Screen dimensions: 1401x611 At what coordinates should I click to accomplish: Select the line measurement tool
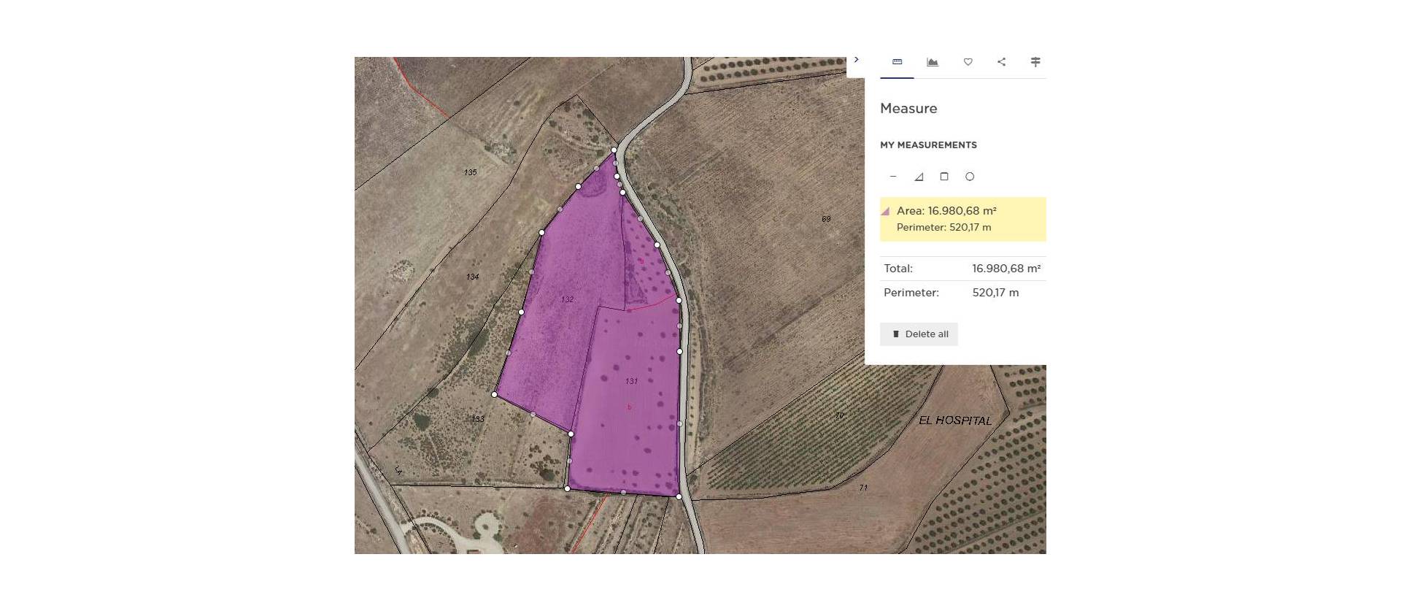click(893, 177)
